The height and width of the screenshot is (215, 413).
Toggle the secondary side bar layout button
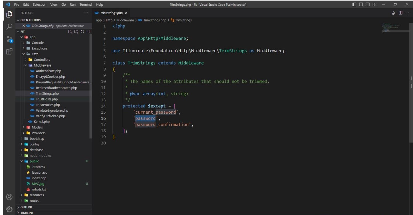(x=368, y=5)
